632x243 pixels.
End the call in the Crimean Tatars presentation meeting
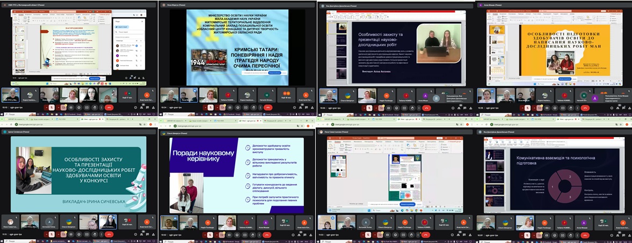click(268, 107)
